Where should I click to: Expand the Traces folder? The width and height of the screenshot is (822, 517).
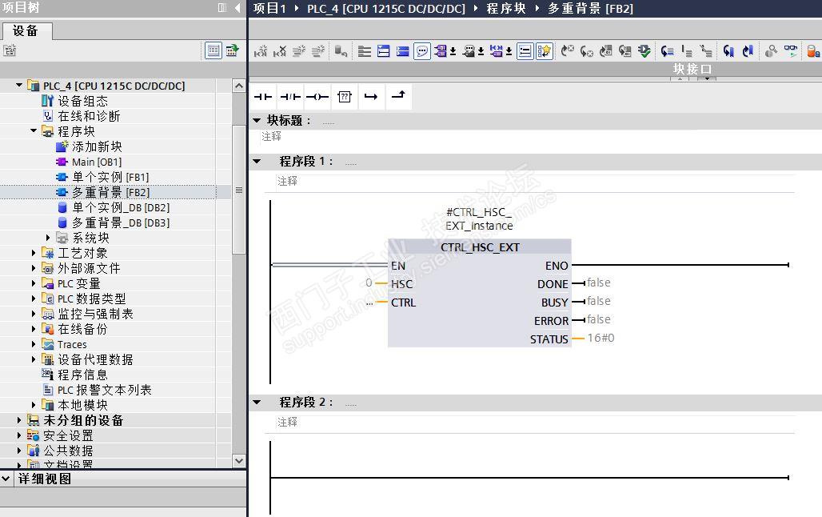pos(34,344)
